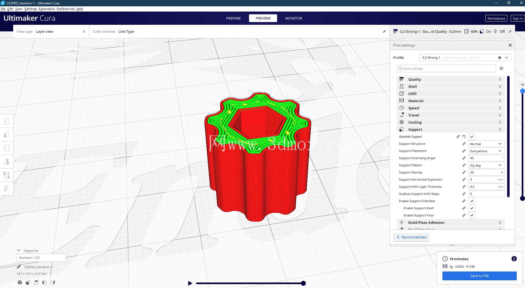Viewport: 525px width, 288px height.
Task: Collapse the Support settings section
Action: [450, 129]
